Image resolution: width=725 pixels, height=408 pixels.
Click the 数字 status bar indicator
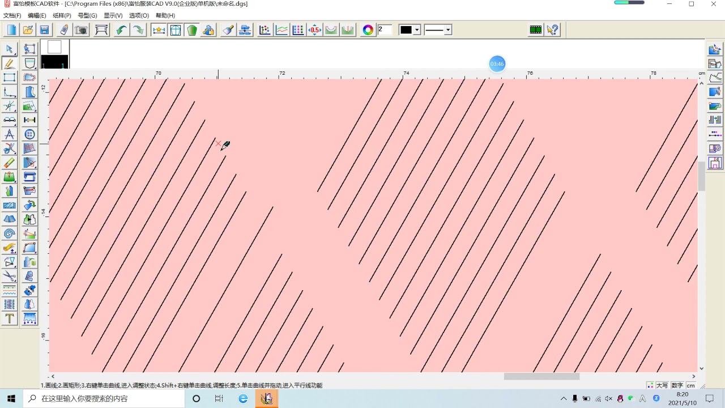tap(677, 385)
